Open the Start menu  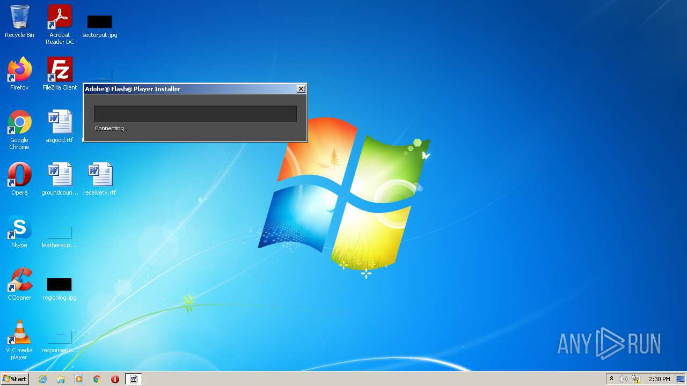(x=14, y=379)
